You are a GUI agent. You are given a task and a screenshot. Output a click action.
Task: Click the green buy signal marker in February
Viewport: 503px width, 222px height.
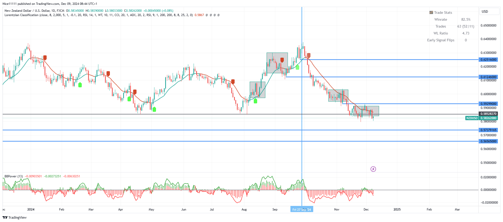coord(80,85)
